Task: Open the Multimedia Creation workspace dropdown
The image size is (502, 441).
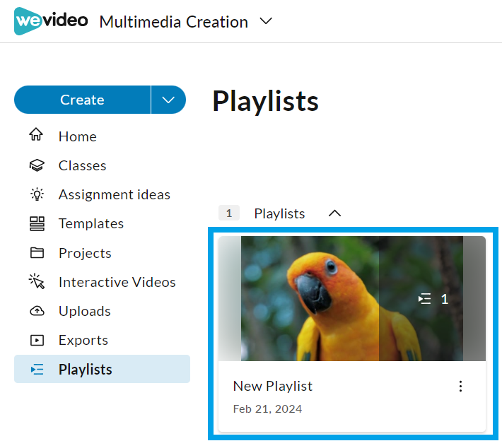Action: pos(266,22)
